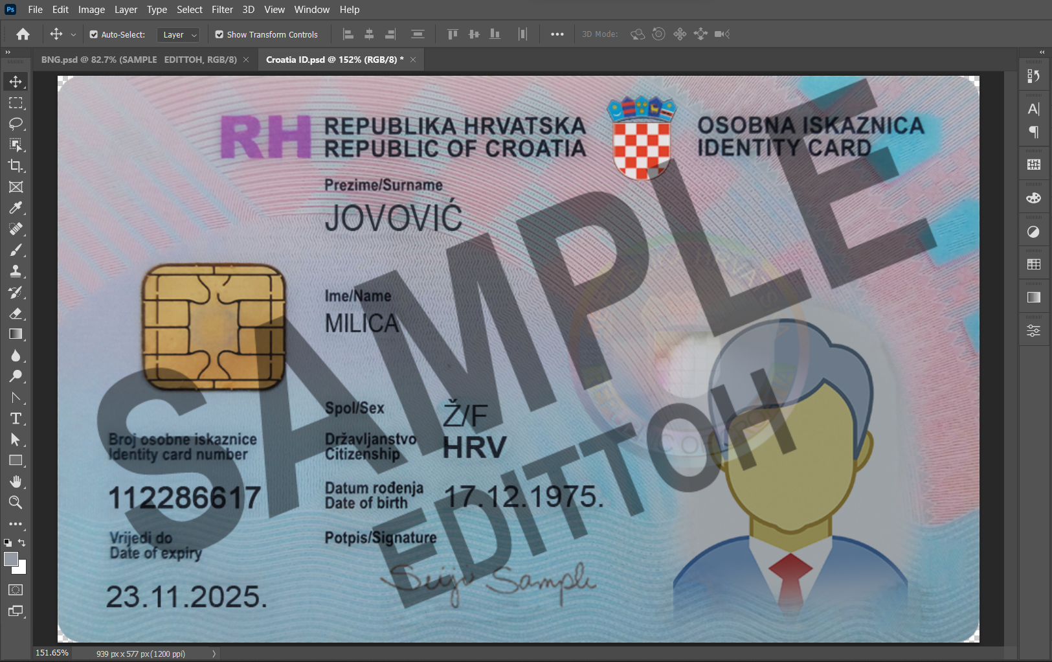Image resolution: width=1052 pixels, height=662 pixels.
Task: Click the background color swatch
Action: (22, 569)
